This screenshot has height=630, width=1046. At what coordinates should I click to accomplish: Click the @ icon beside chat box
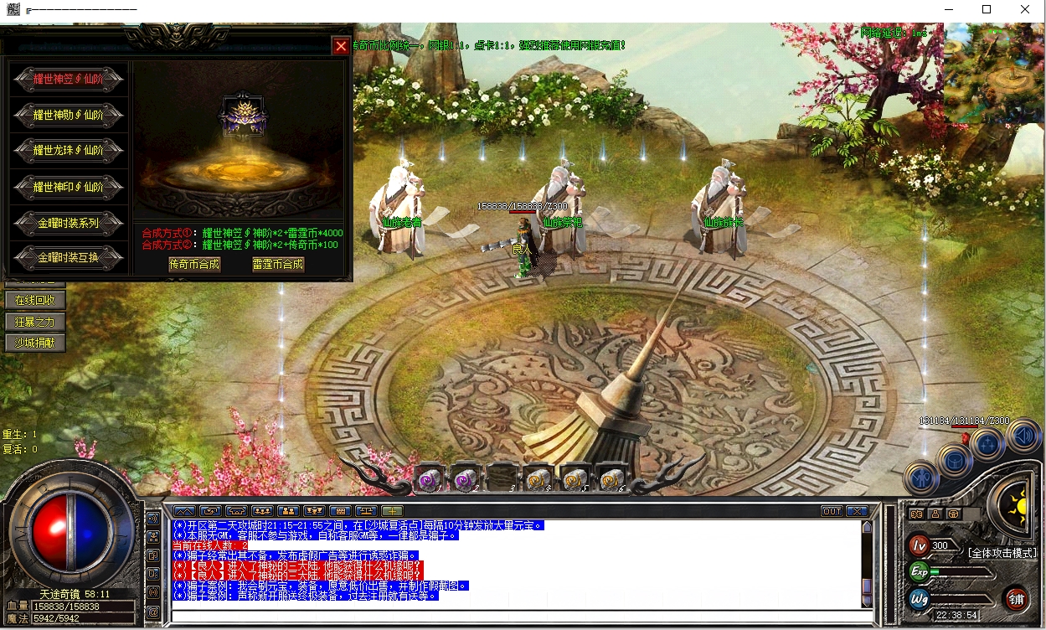coord(153,612)
